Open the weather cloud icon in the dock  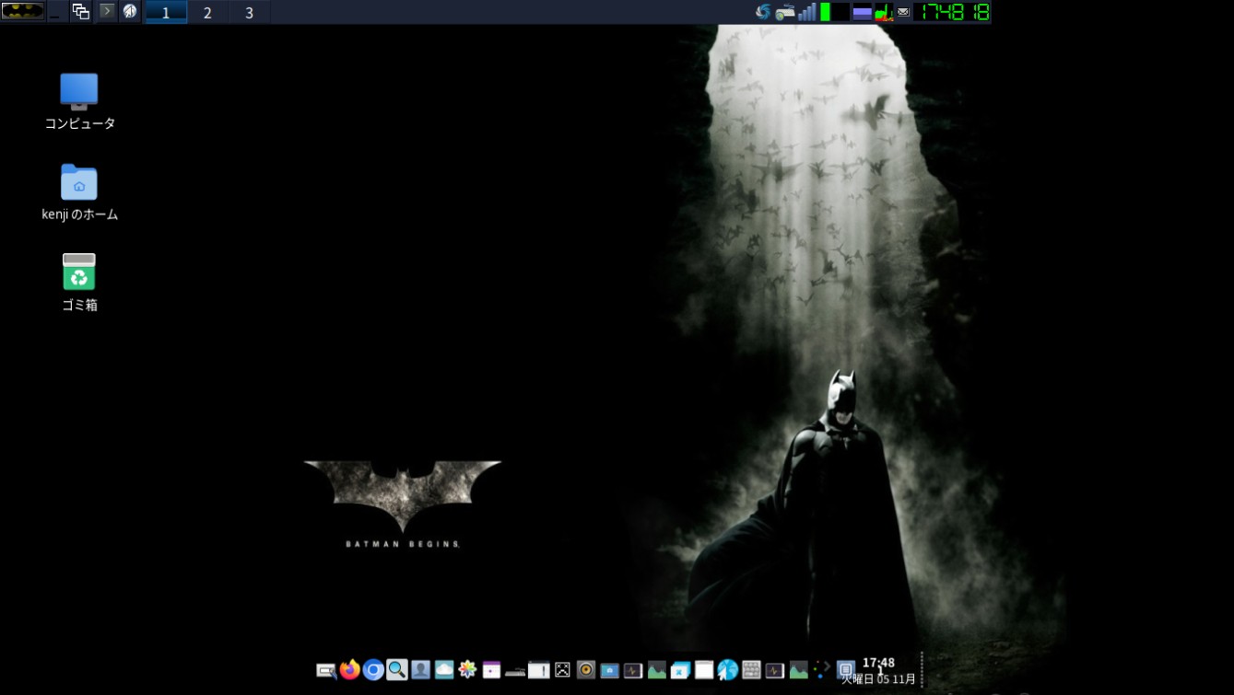[443, 670]
